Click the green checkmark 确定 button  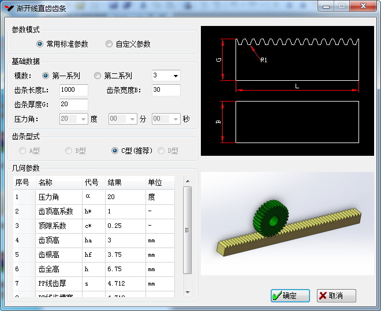tap(290, 295)
